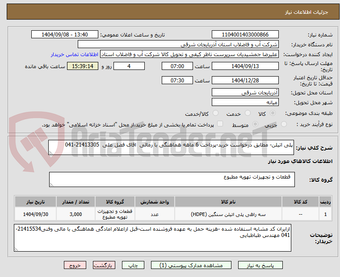This screenshot has height=277, width=340.
Task: Click the شرح کلی نیاز description text area
Action: tap(171, 147)
